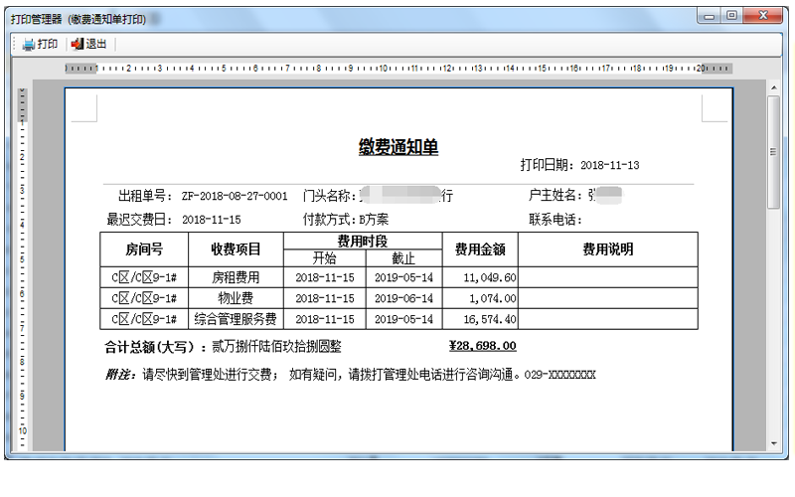Click the 缴费通知单 document title
Viewport: 795px width, 497px height.
tap(397, 147)
